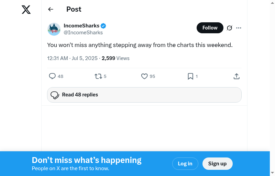Share the post via upload icon
Screen dimensions: 275x176
(236, 76)
